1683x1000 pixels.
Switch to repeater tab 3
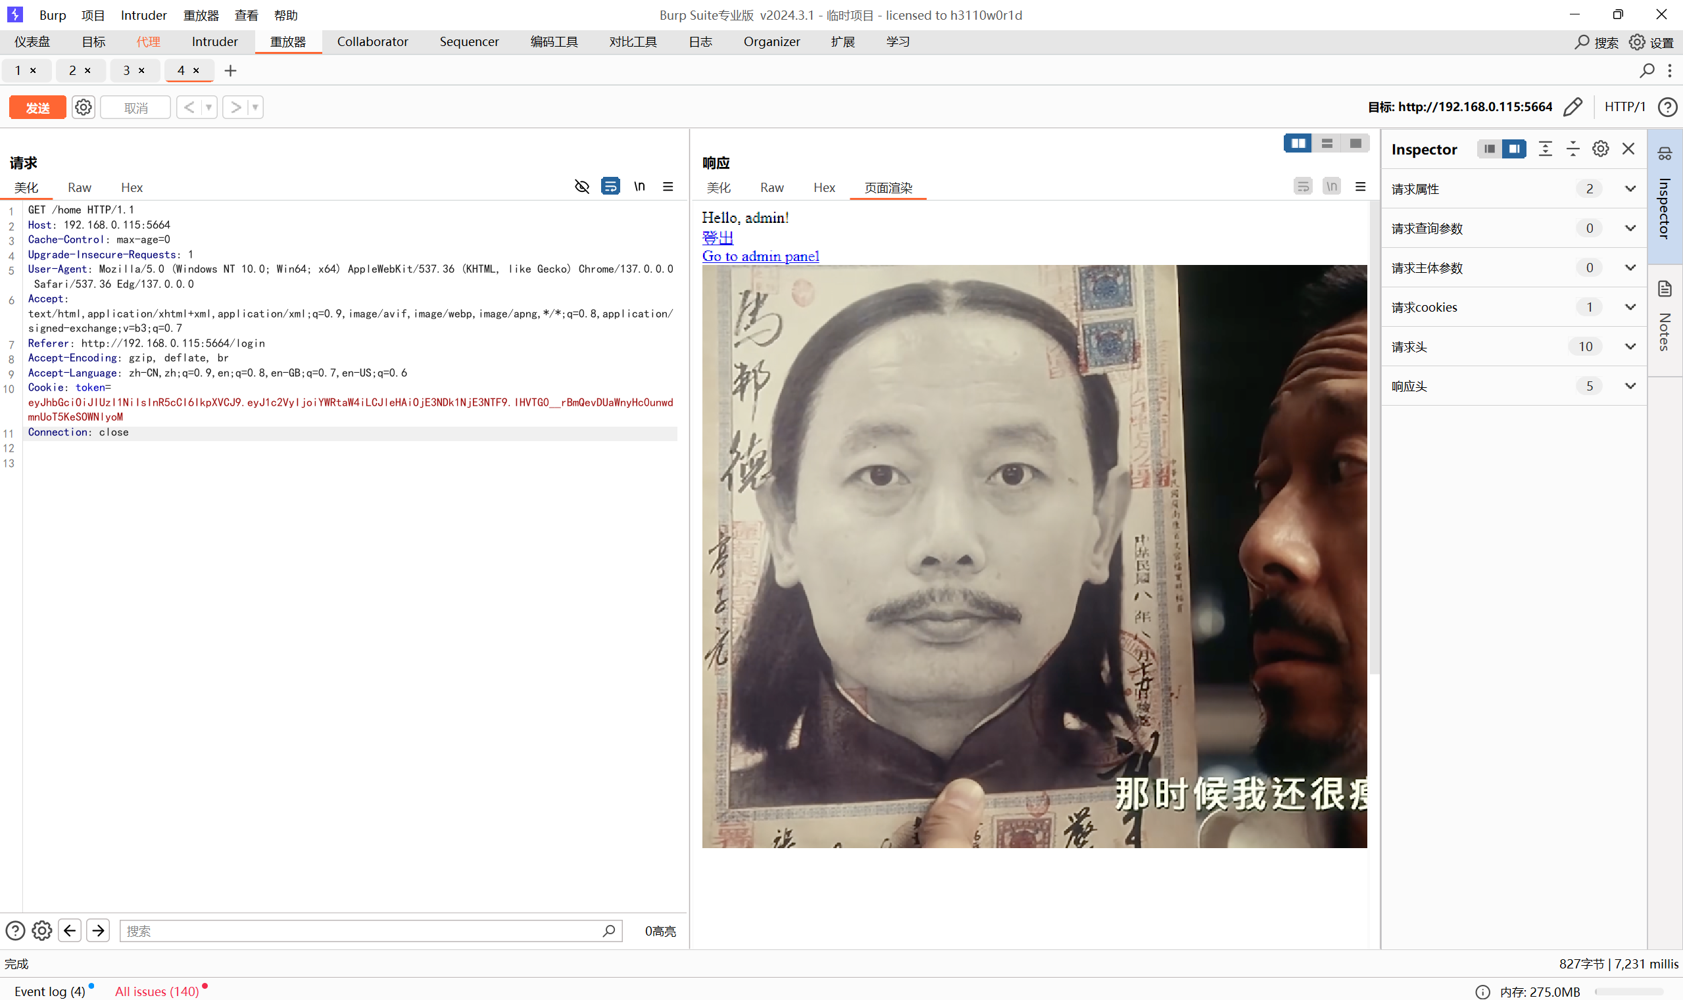click(x=127, y=71)
